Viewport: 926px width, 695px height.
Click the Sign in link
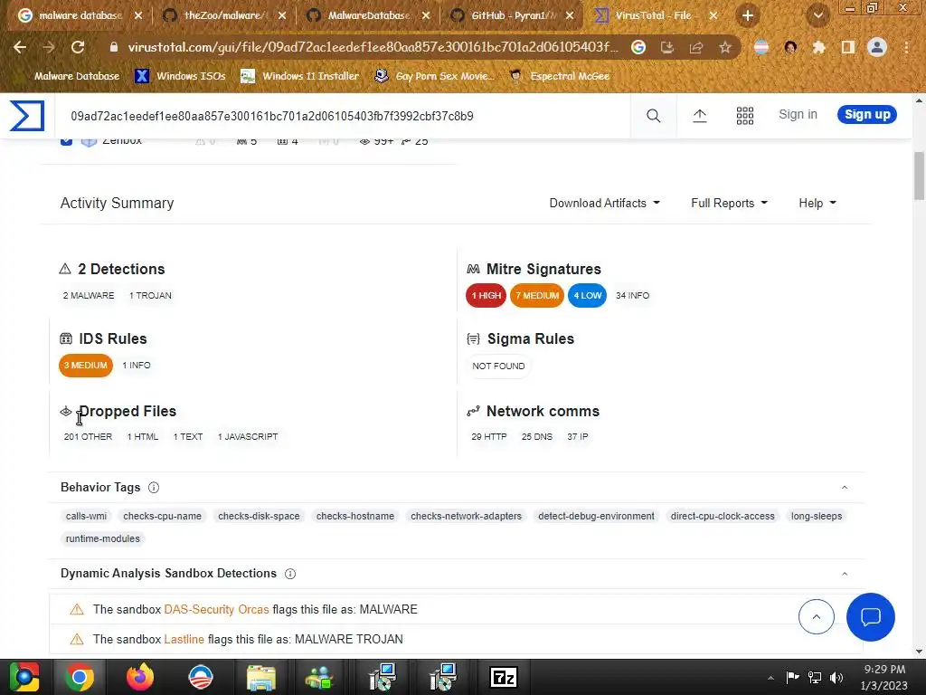(798, 115)
